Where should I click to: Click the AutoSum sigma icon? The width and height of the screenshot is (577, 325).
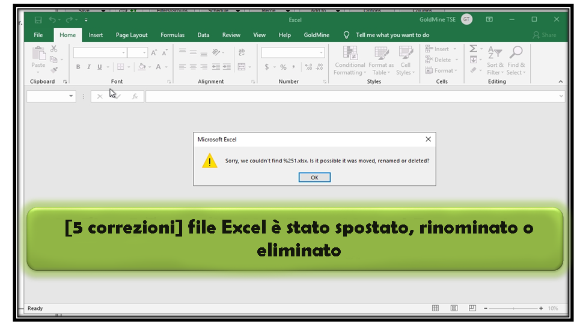pyautogui.click(x=473, y=49)
